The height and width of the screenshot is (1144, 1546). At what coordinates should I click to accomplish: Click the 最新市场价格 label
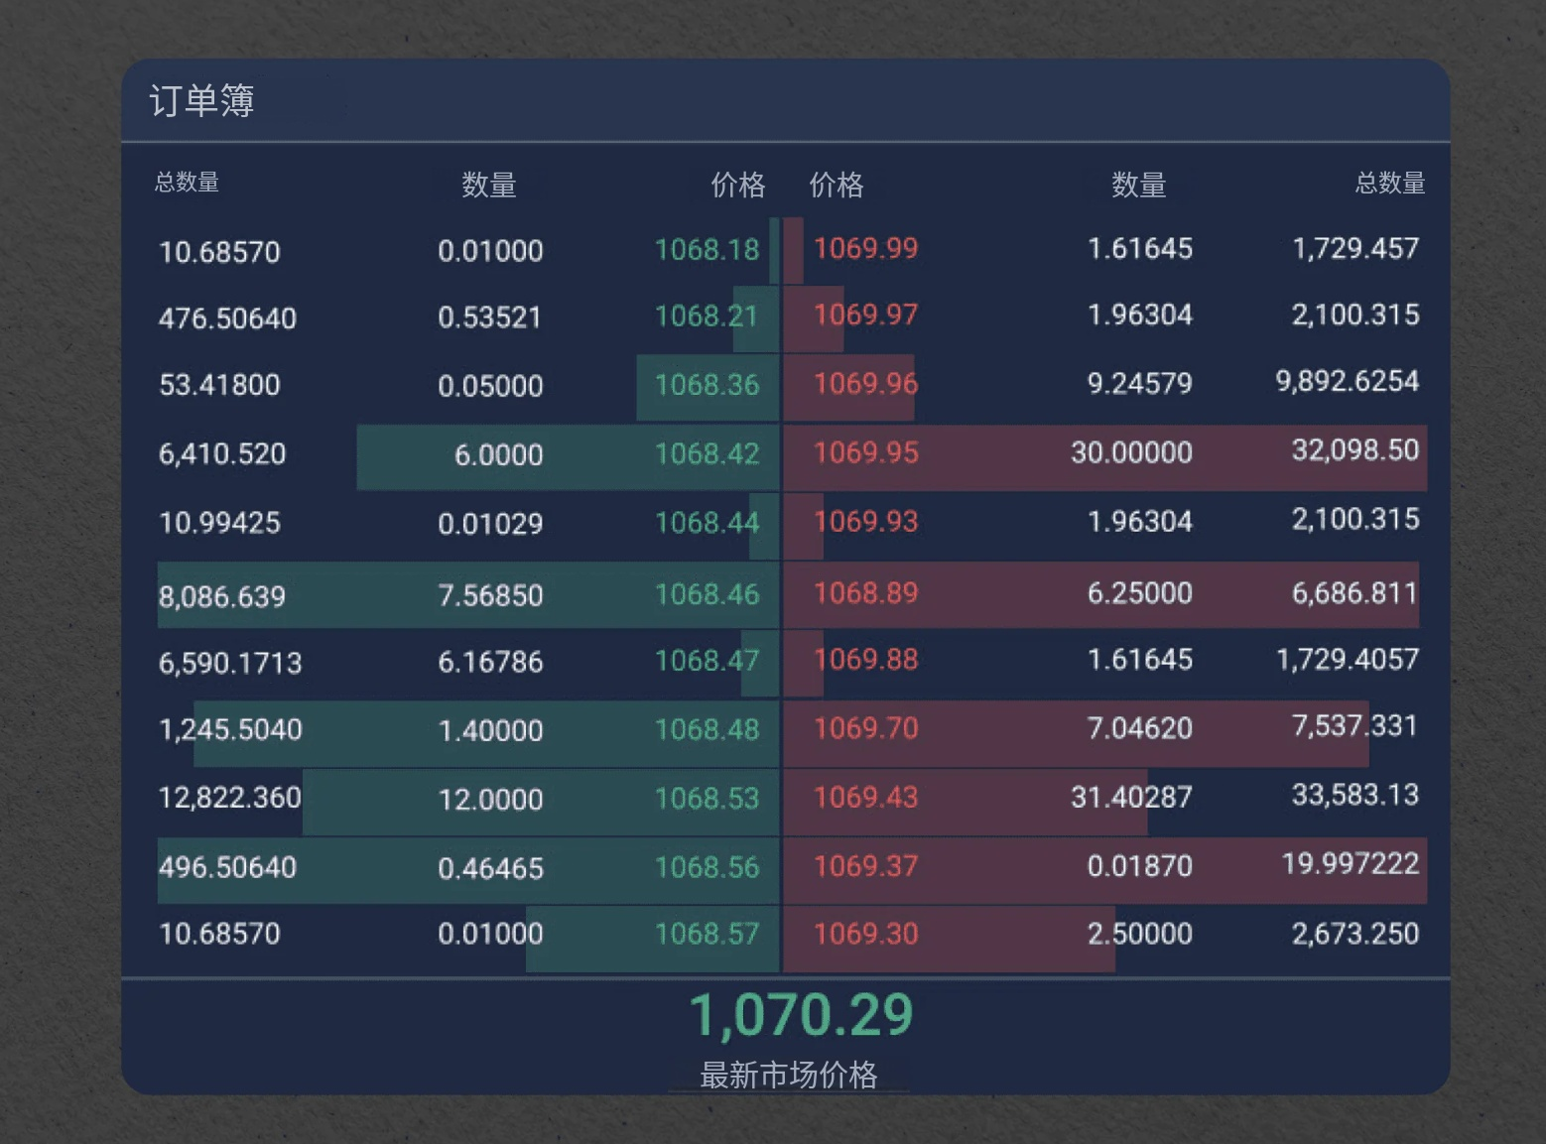click(x=789, y=1075)
